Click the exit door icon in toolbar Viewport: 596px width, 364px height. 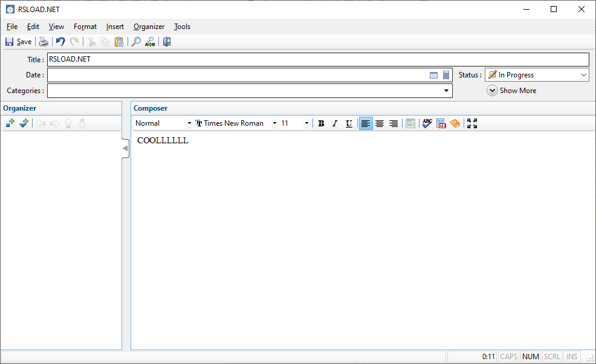[166, 42]
